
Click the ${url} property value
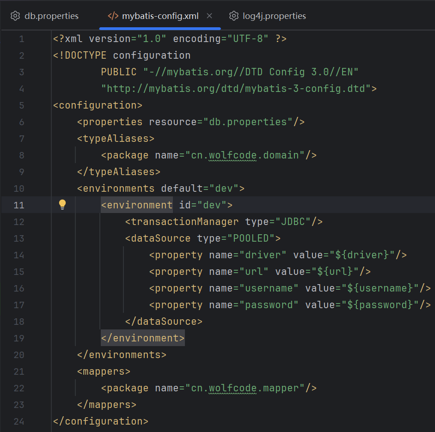pyautogui.click(x=335, y=272)
